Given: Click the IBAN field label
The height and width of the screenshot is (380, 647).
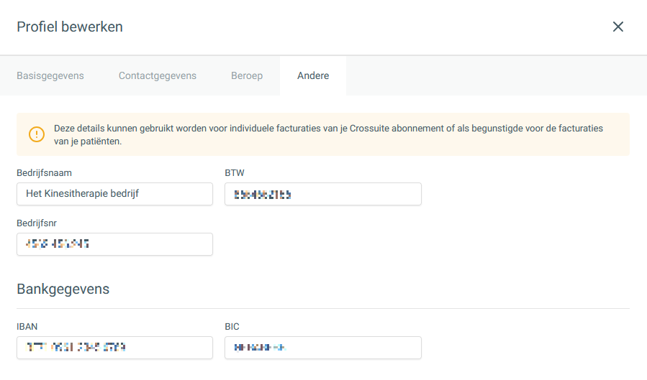Looking at the screenshot, I should [x=27, y=327].
